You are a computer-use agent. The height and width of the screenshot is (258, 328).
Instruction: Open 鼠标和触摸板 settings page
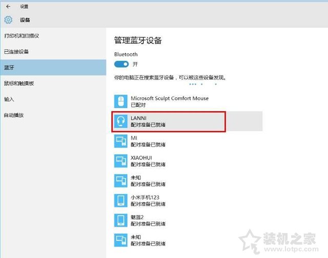point(19,83)
